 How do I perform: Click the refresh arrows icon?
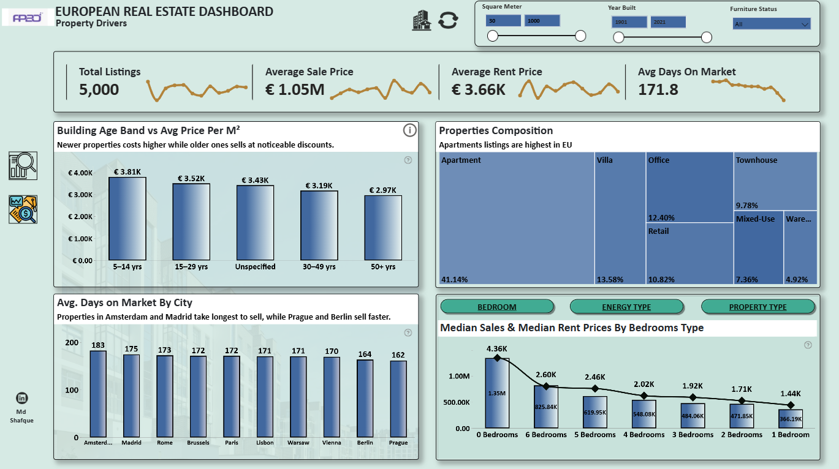448,20
